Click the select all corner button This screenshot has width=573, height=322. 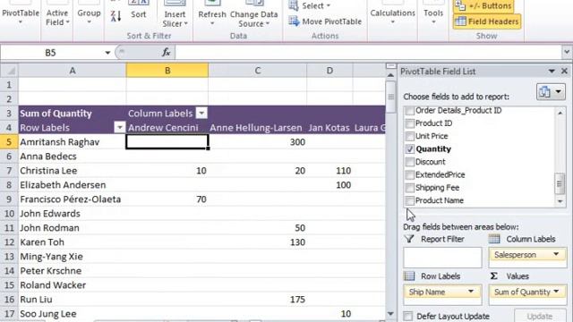(9, 71)
